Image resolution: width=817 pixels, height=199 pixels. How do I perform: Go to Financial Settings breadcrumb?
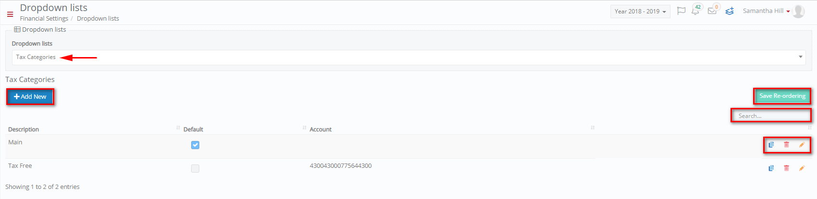coord(44,18)
